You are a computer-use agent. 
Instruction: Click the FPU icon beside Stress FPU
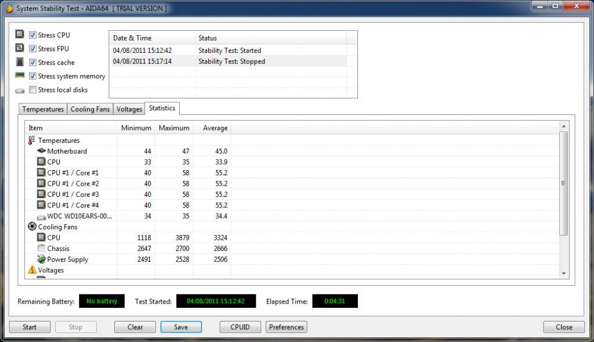[x=20, y=48]
